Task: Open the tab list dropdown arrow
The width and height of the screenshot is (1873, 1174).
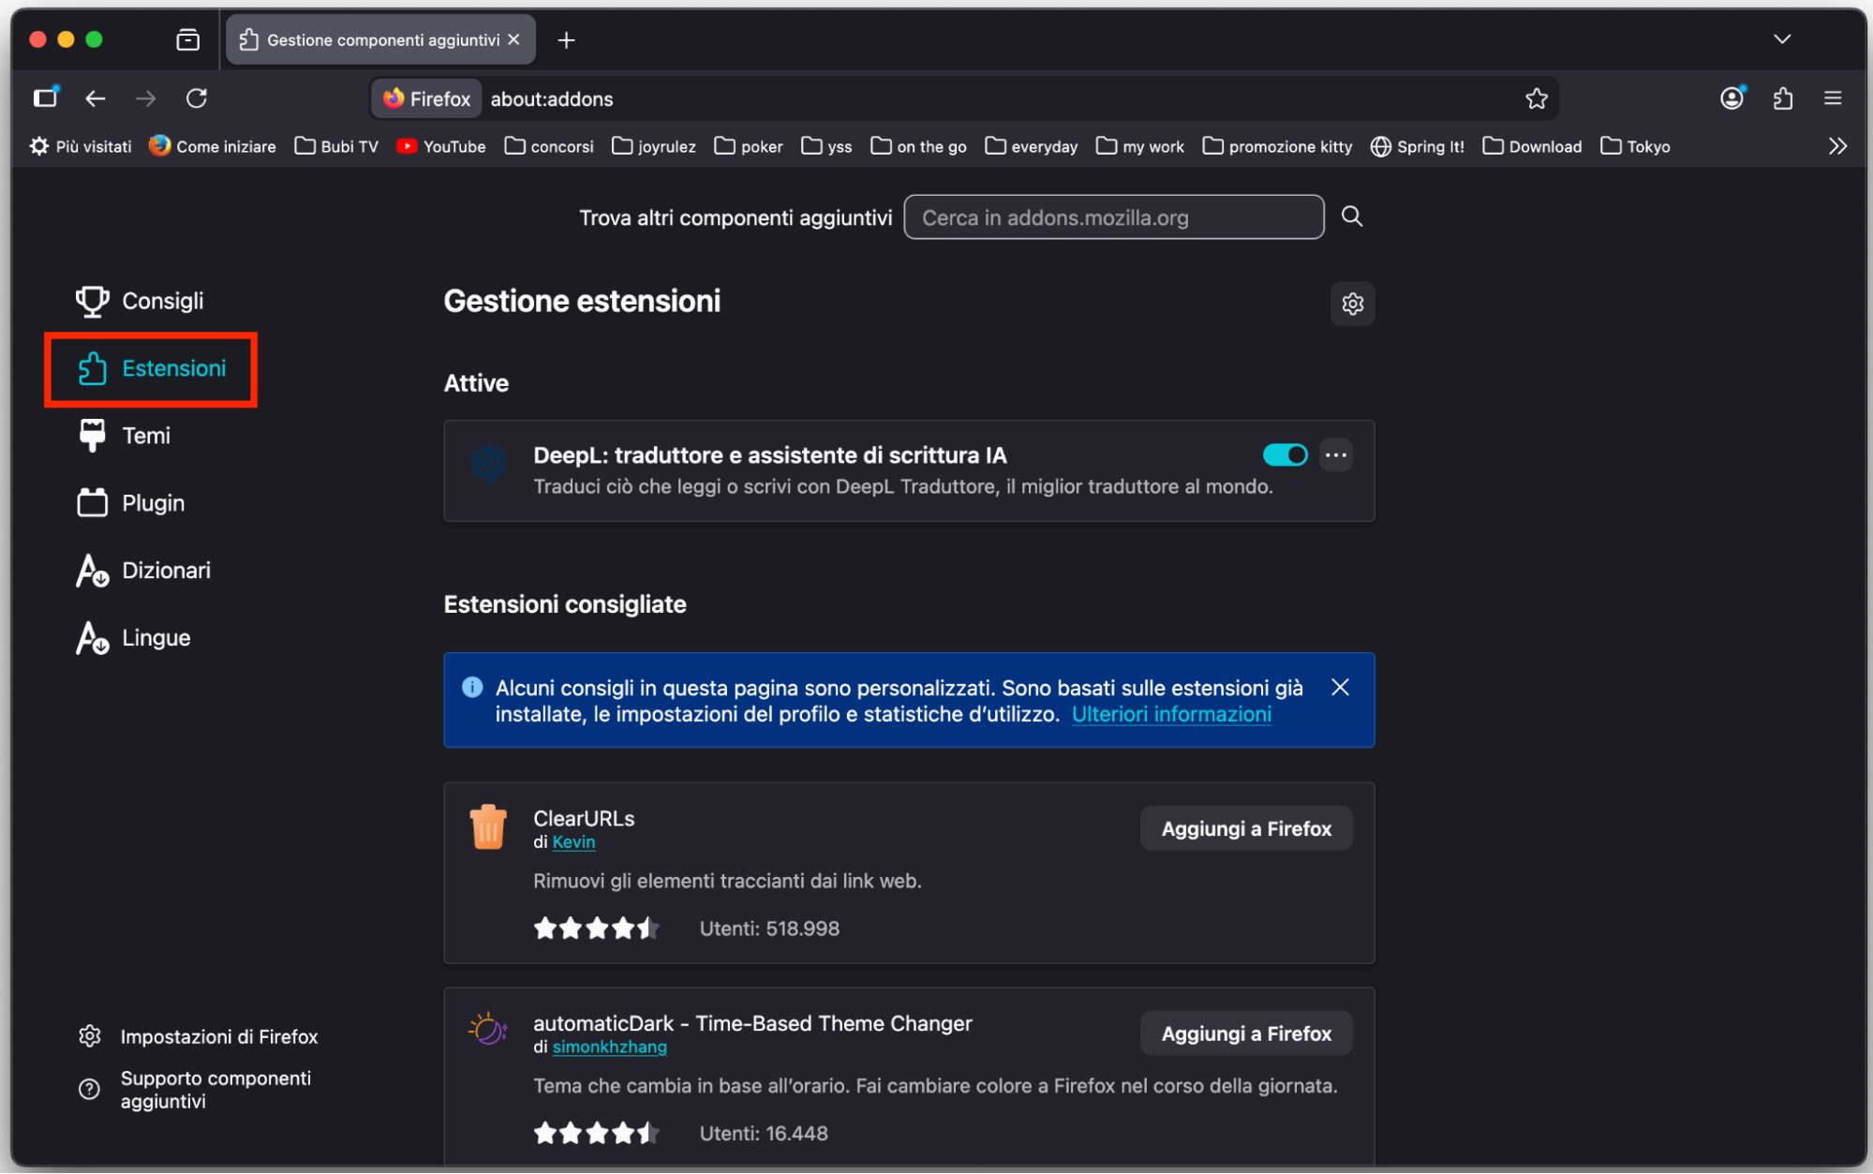Action: point(1781,39)
